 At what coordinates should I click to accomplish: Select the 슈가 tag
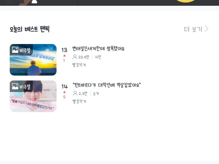point(96,94)
